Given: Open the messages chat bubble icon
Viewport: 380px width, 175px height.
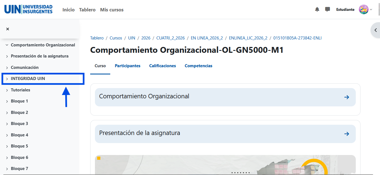Looking at the screenshot, I should (327, 9).
